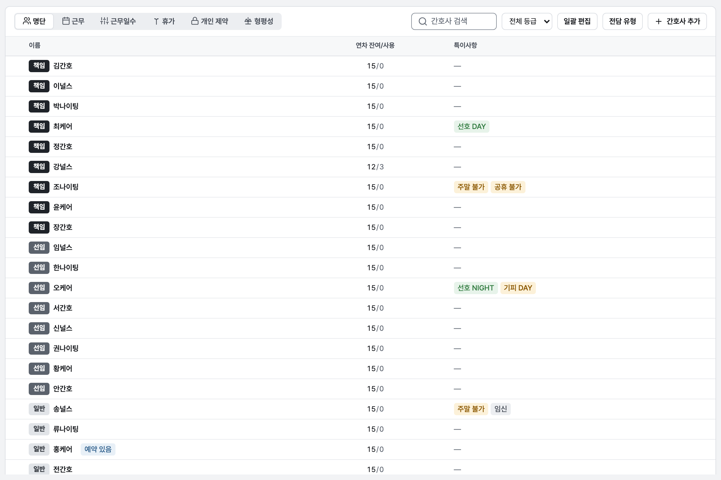This screenshot has height=480, width=721.
Task: Switch to the 근무 tab
Action: 73,21
